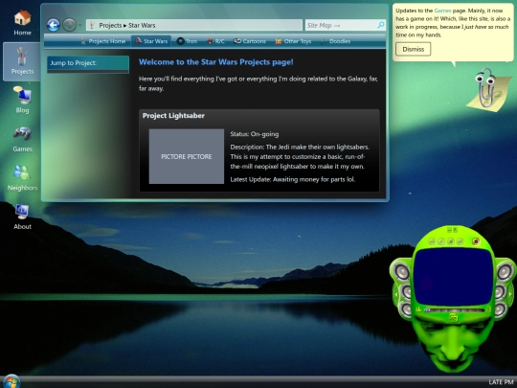Click the media player seek bar

[x=455, y=310]
